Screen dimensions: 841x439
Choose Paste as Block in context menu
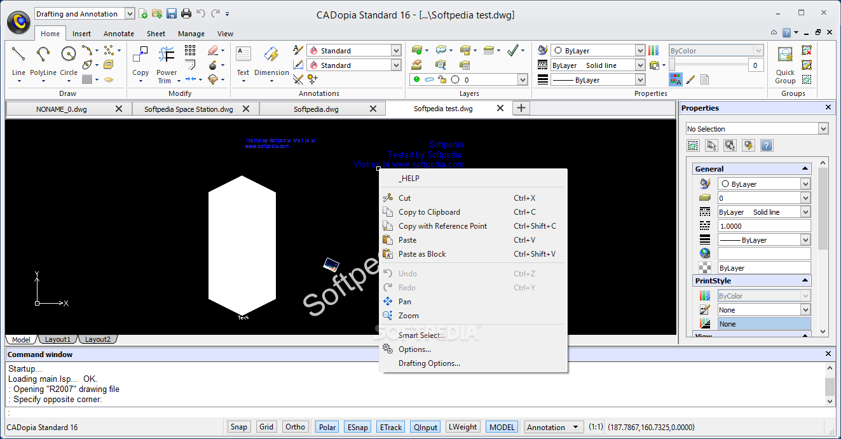pos(473,254)
